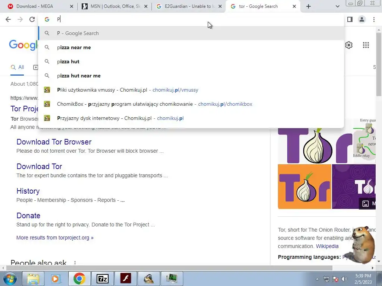Switch to the E2Guardian tab
This screenshot has width=382, height=286.
[x=189, y=6]
